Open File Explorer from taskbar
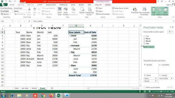 tap(19, 96)
